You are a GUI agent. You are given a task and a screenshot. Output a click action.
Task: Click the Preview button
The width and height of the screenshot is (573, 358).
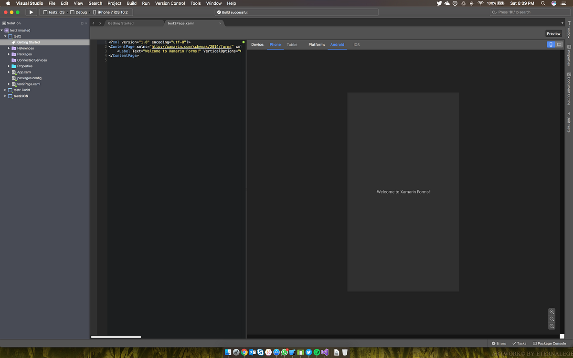click(x=553, y=33)
